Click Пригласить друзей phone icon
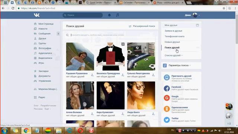The height and width of the screenshot is (134, 238). [167, 77]
